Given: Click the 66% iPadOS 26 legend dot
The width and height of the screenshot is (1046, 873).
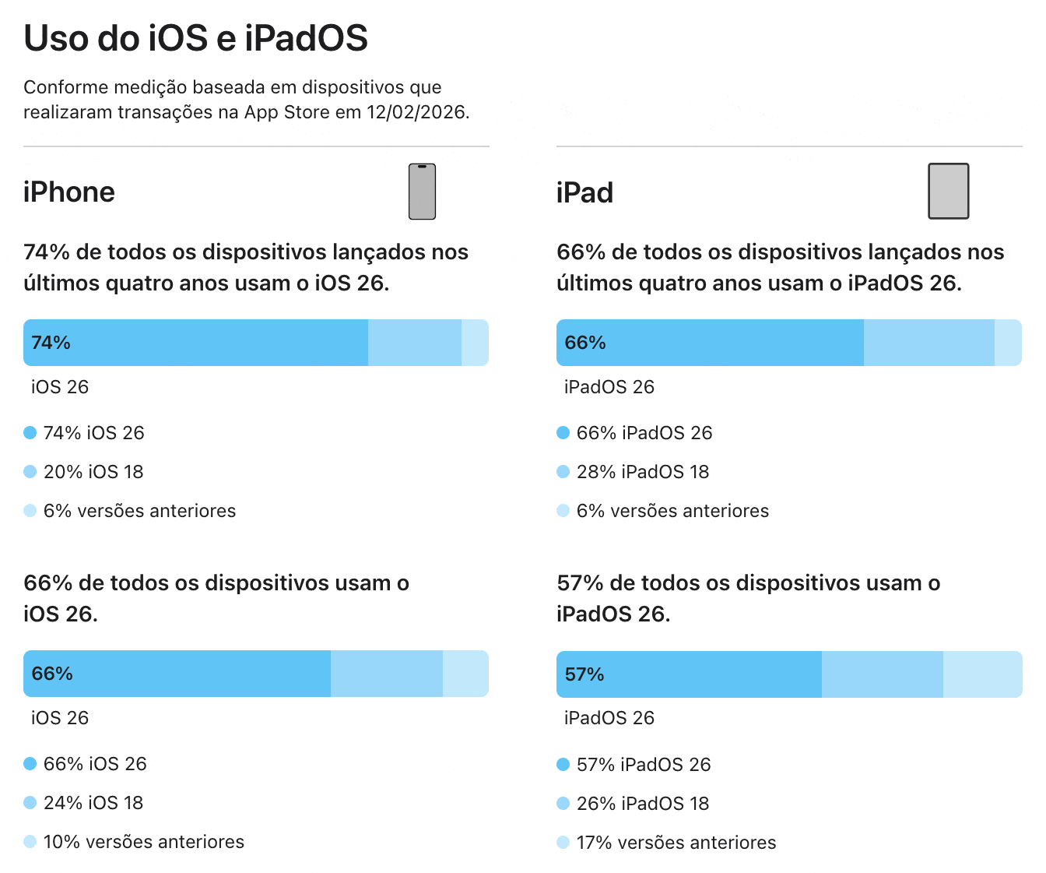Looking at the screenshot, I should tap(563, 433).
